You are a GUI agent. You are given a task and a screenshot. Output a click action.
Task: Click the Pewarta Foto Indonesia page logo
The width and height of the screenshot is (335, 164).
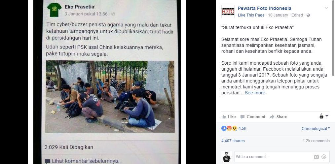(x=228, y=12)
